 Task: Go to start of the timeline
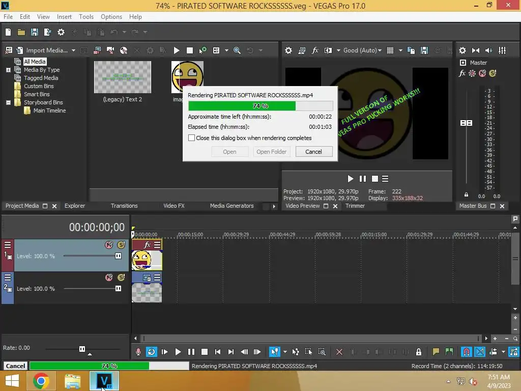click(x=218, y=352)
